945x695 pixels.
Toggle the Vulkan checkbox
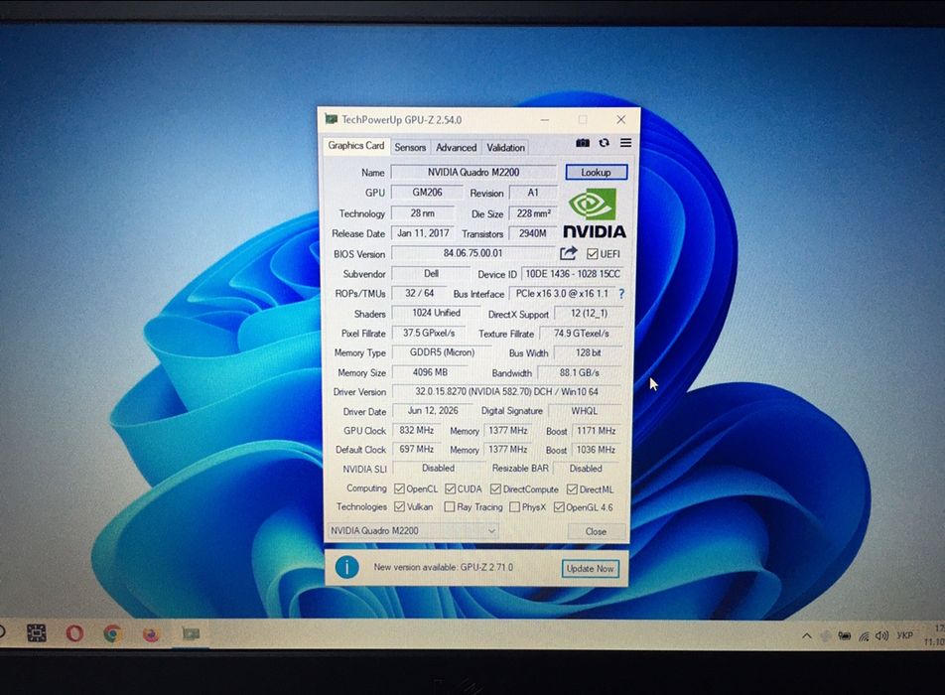click(x=399, y=506)
